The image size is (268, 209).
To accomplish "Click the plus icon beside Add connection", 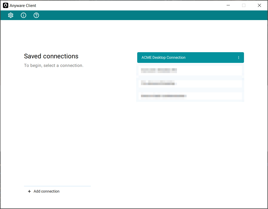I will [29, 191].
